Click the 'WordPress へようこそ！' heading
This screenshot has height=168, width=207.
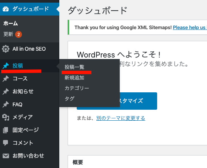tap(119, 54)
